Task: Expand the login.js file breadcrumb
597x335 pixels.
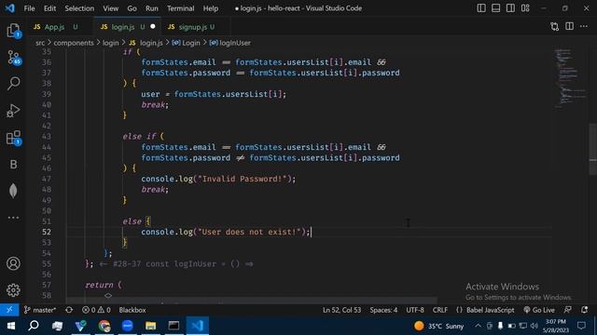Action: pos(146,43)
